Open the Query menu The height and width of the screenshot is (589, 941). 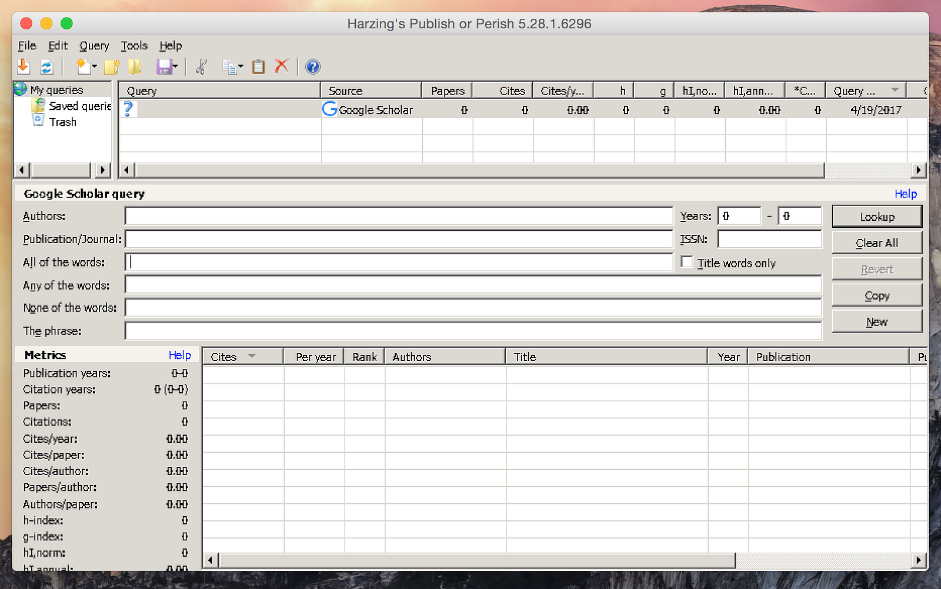coord(94,46)
